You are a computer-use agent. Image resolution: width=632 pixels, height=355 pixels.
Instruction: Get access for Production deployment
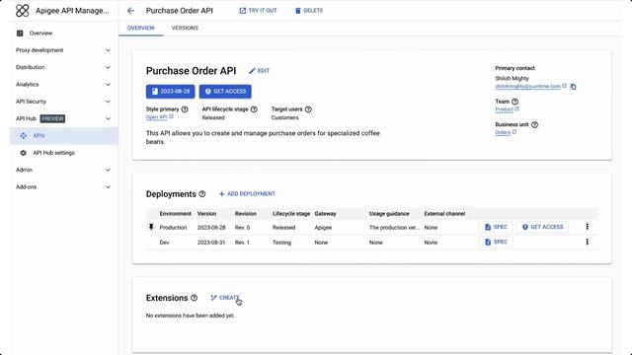tap(542, 227)
